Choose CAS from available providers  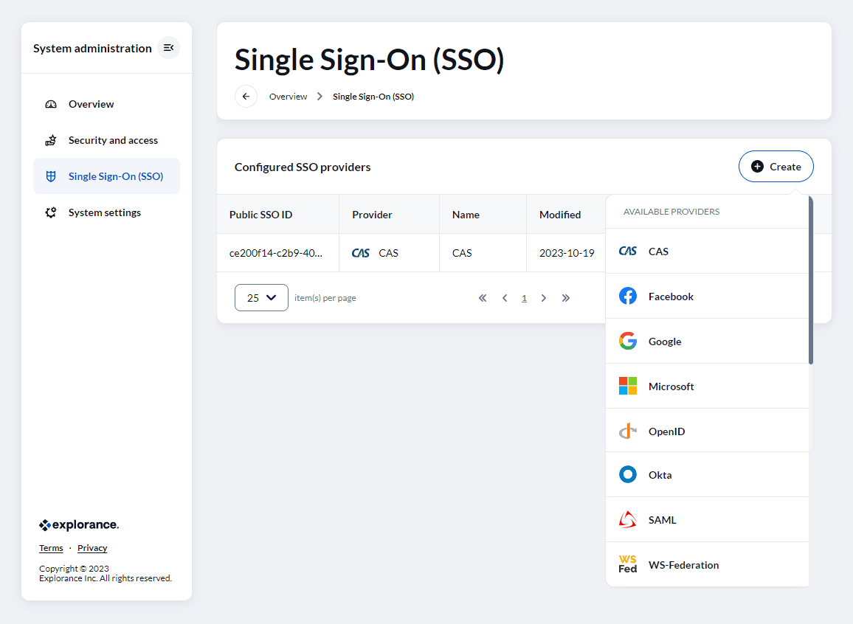[x=707, y=251]
